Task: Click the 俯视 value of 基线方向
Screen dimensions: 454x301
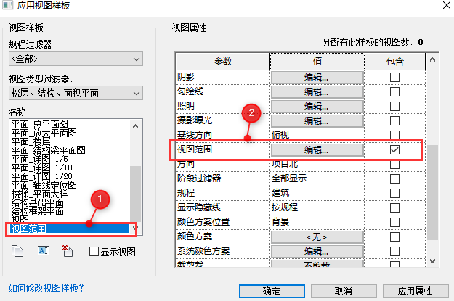Action: 280,134
